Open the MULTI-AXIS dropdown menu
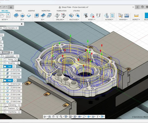Image resolution: width=148 pixels, height=123 pixels. [74, 19]
